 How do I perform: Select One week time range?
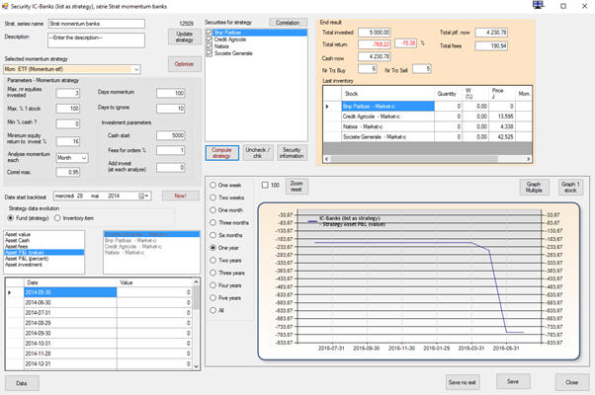[212, 185]
